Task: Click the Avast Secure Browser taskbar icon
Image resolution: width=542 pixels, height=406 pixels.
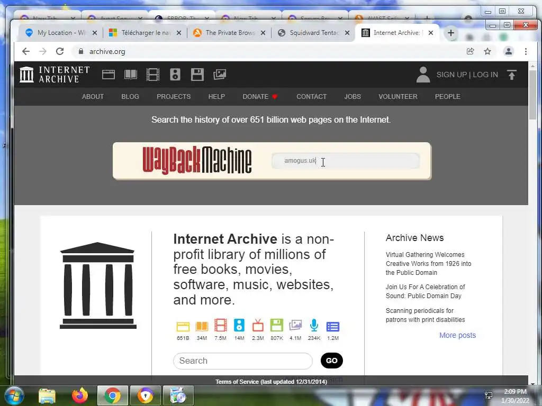Action: click(x=145, y=395)
